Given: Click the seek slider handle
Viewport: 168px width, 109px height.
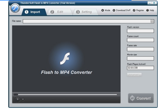Looking at the screenshot, I should (16, 95).
